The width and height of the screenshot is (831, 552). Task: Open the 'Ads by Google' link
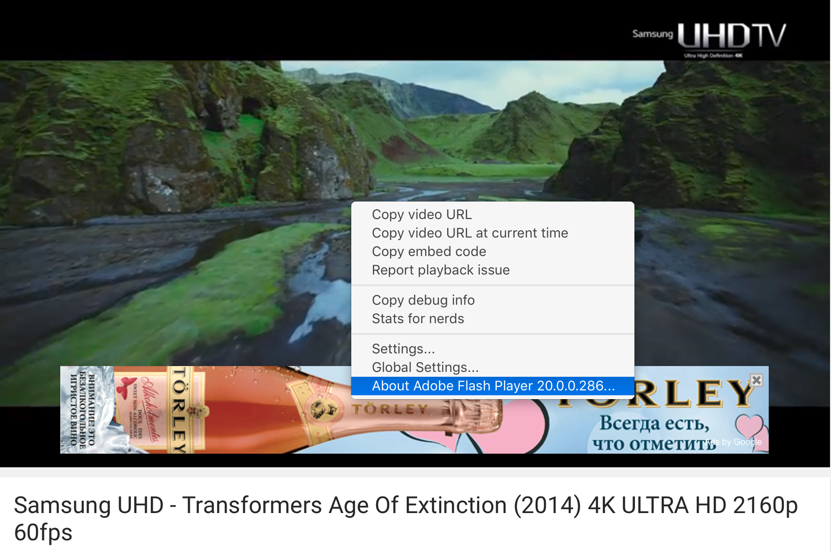pos(734,442)
